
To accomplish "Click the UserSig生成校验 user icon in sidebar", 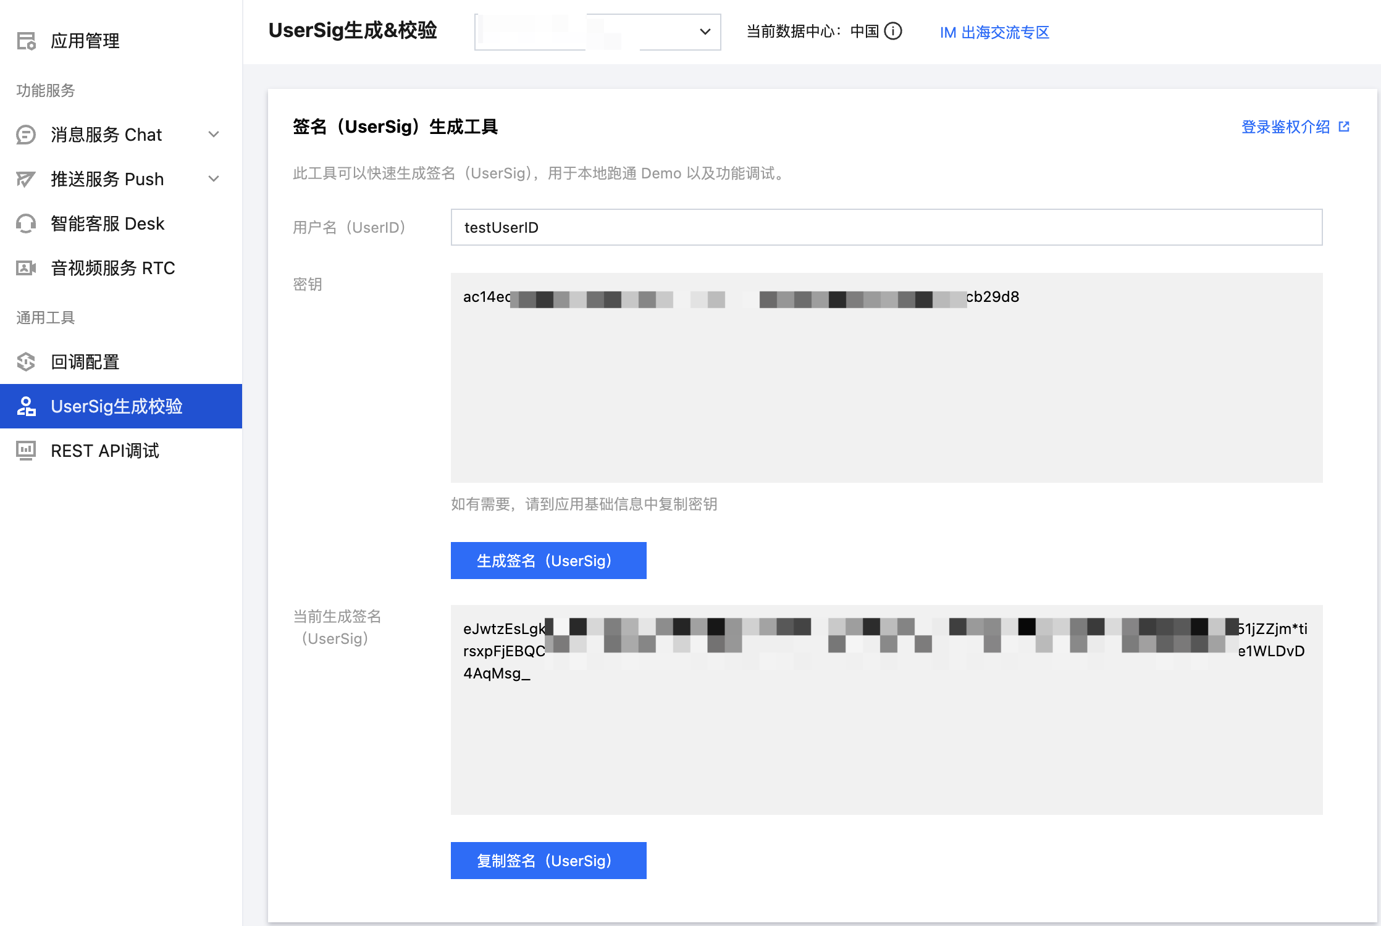I will pyautogui.click(x=26, y=406).
